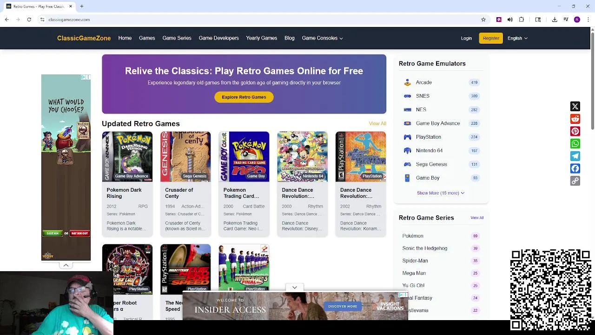Close the Retro Games browser tab
Screen dimensions: 595x335
point(71,7)
